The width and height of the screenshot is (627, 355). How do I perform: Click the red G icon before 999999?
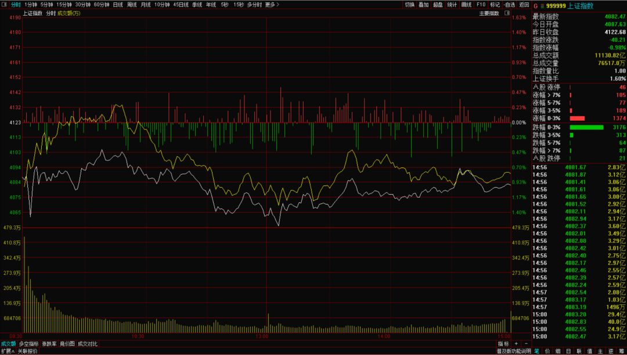click(535, 5)
